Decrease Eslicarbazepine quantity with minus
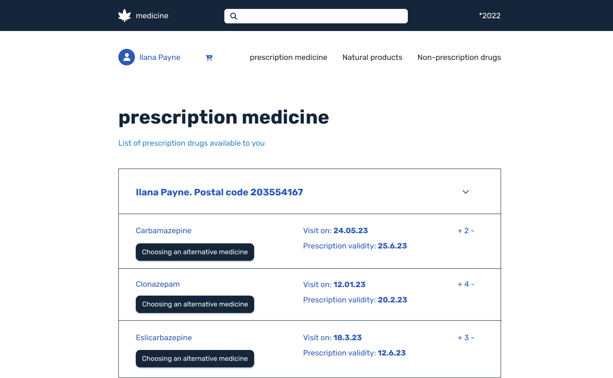This screenshot has height=378, width=613. pyautogui.click(x=473, y=338)
